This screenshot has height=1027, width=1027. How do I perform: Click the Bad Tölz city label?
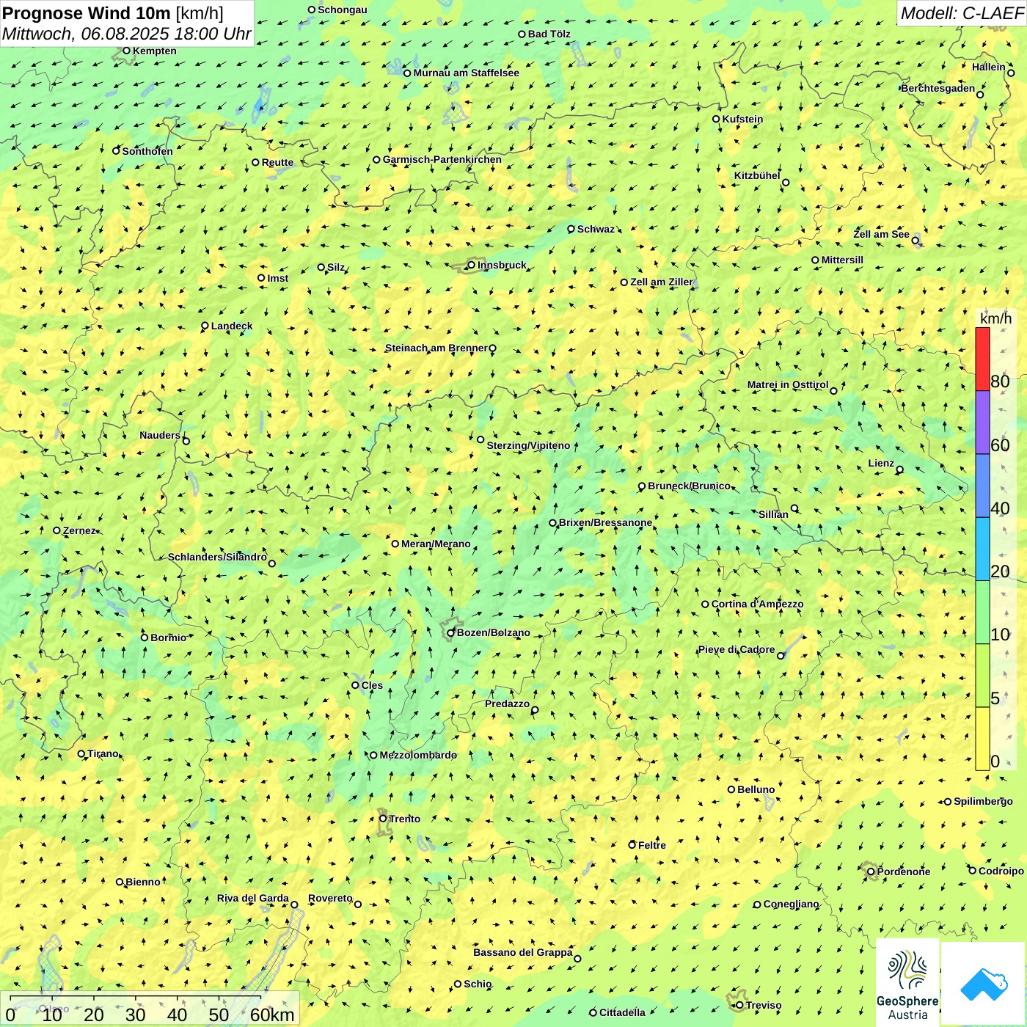[x=549, y=34]
